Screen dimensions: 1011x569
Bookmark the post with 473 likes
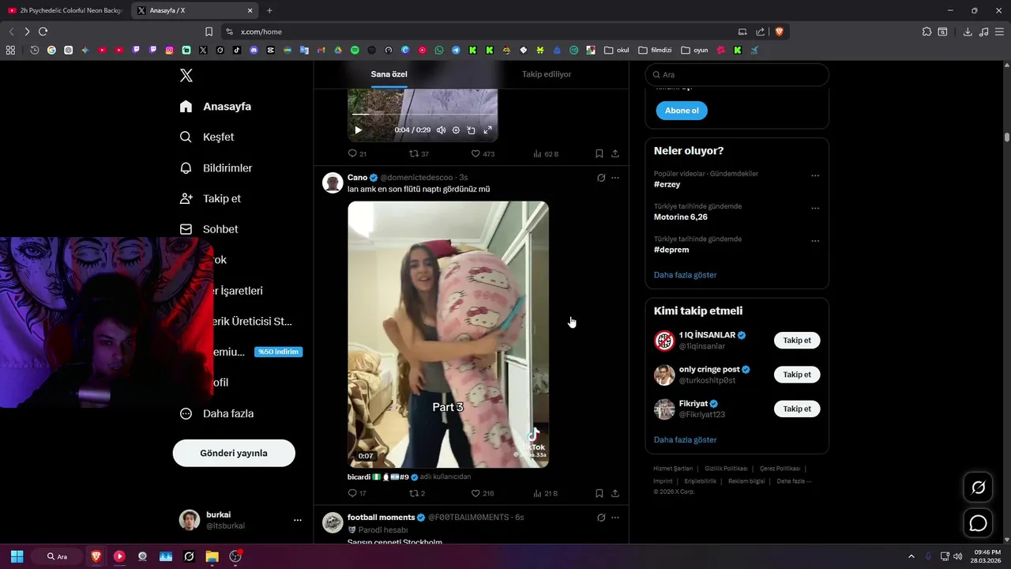(599, 153)
